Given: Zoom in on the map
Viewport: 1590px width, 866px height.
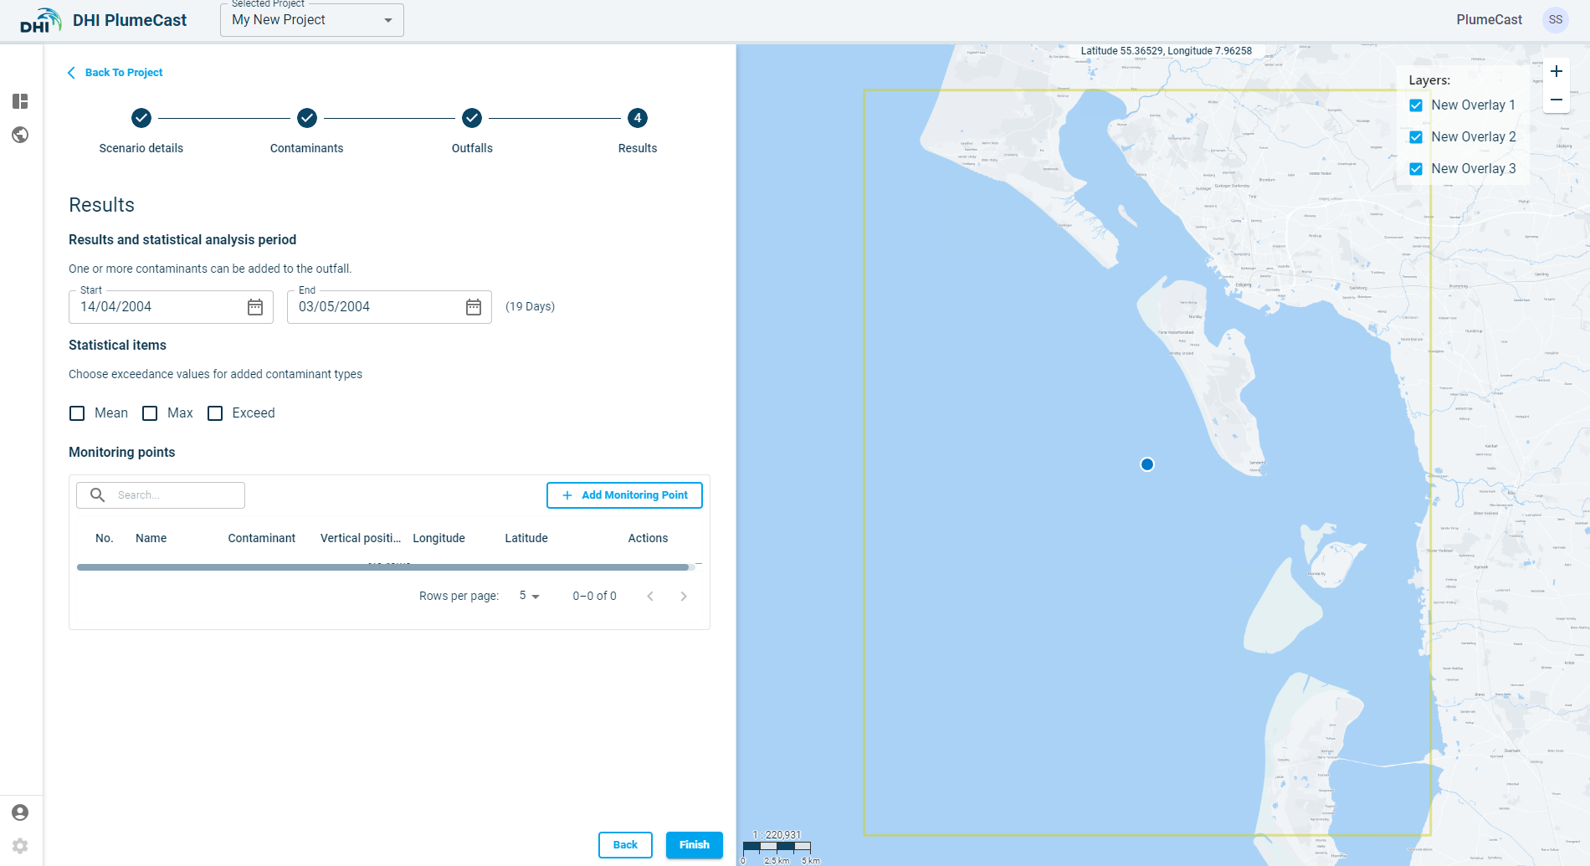Looking at the screenshot, I should pyautogui.click(x=1556, y=72).
